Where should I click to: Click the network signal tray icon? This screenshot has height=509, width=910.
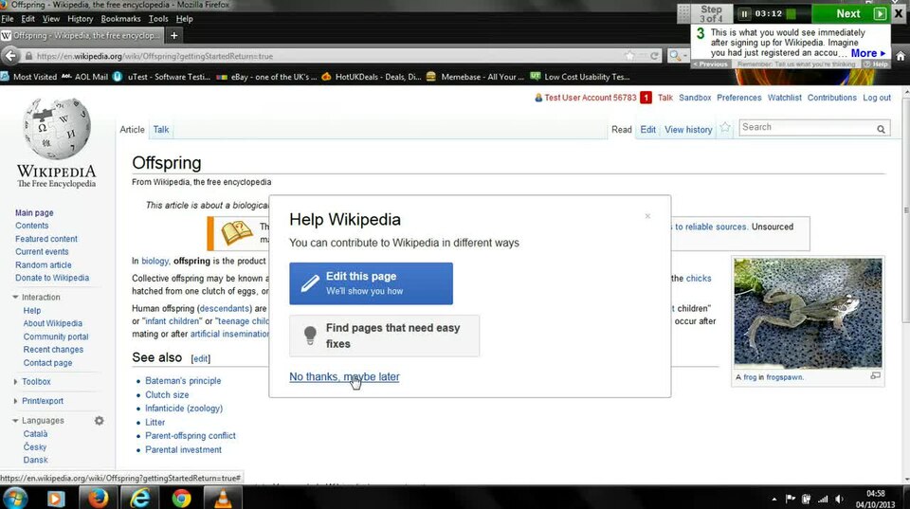click(x=823, y=499)
